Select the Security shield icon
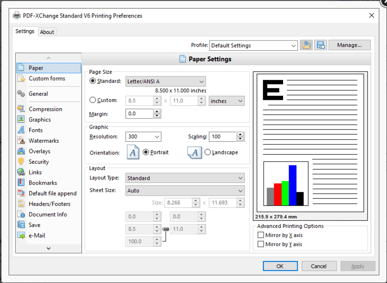The height and width of the screenshot is (283, 387). point(21,162)
